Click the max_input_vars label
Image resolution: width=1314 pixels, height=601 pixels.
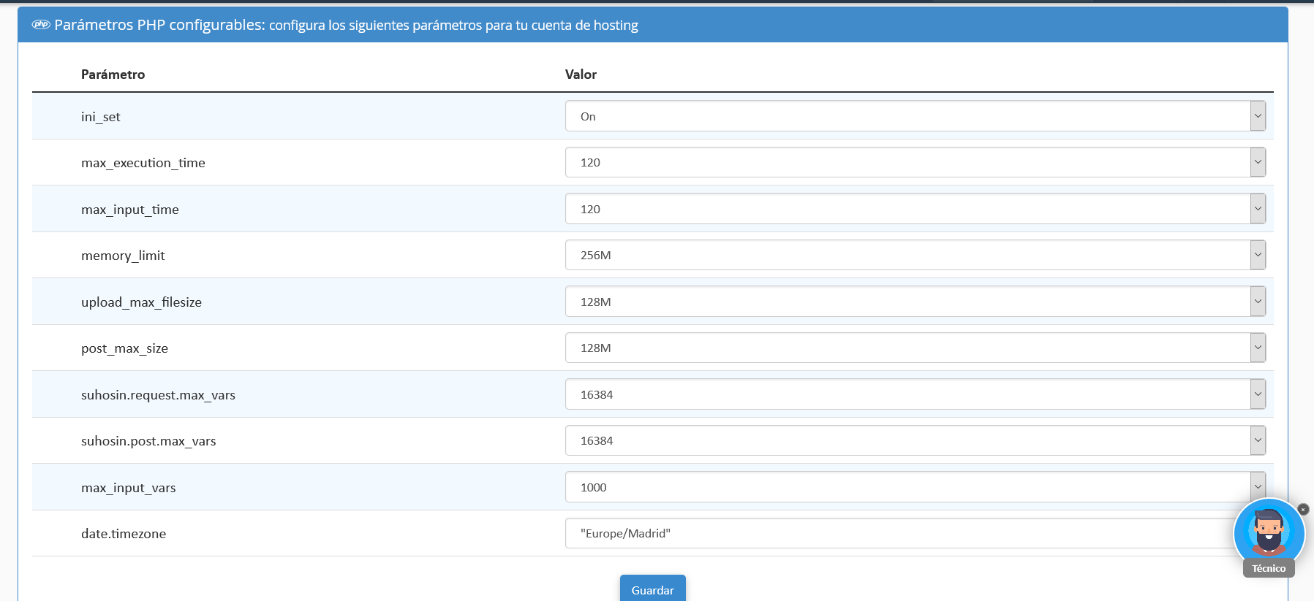pos(129,488)
